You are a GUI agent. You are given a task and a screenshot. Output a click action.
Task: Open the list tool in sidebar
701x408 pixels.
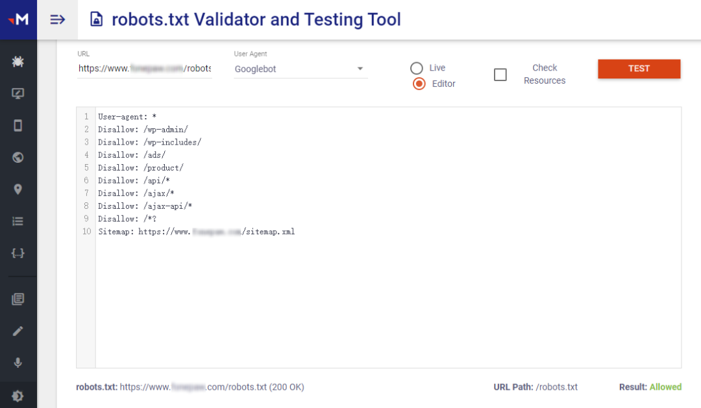18,221
